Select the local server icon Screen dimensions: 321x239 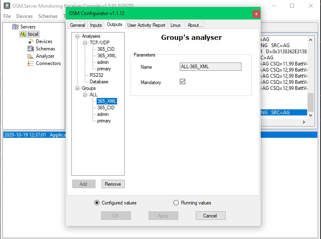click(x=23, y=34)
